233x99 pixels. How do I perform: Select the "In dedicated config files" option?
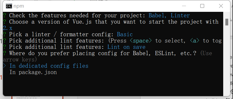coord(49,66)
